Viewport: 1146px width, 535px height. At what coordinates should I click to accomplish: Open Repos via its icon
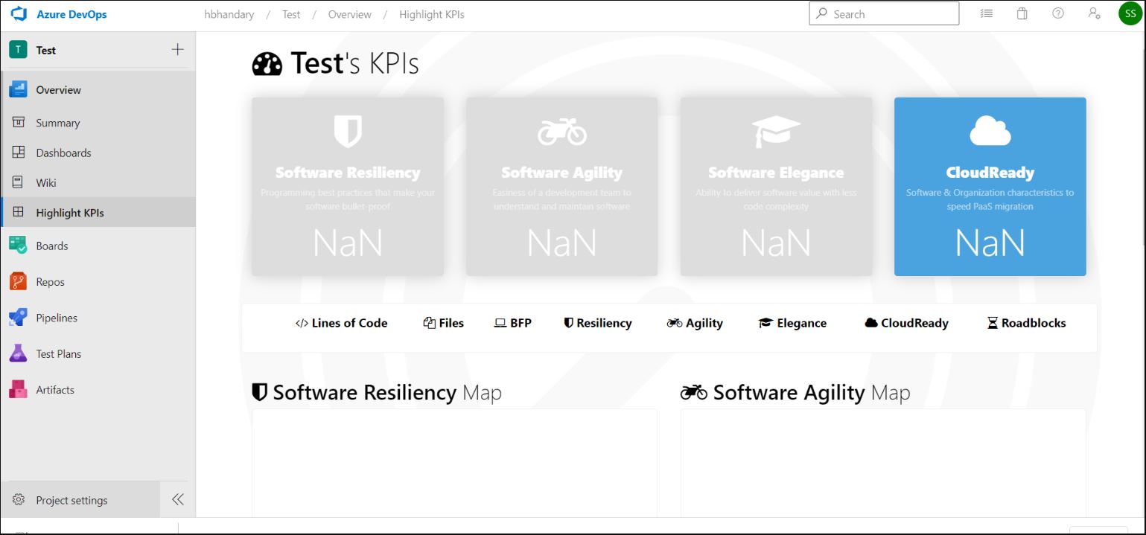[18, 282]
